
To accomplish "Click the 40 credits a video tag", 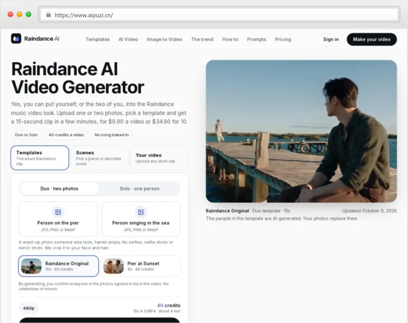I will click(66, 135).
